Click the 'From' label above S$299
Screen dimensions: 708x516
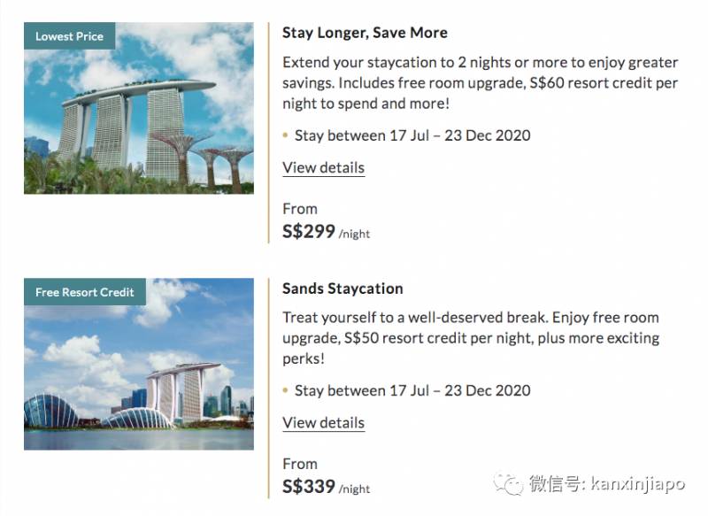pyautogui.click(x=299, y=209)
